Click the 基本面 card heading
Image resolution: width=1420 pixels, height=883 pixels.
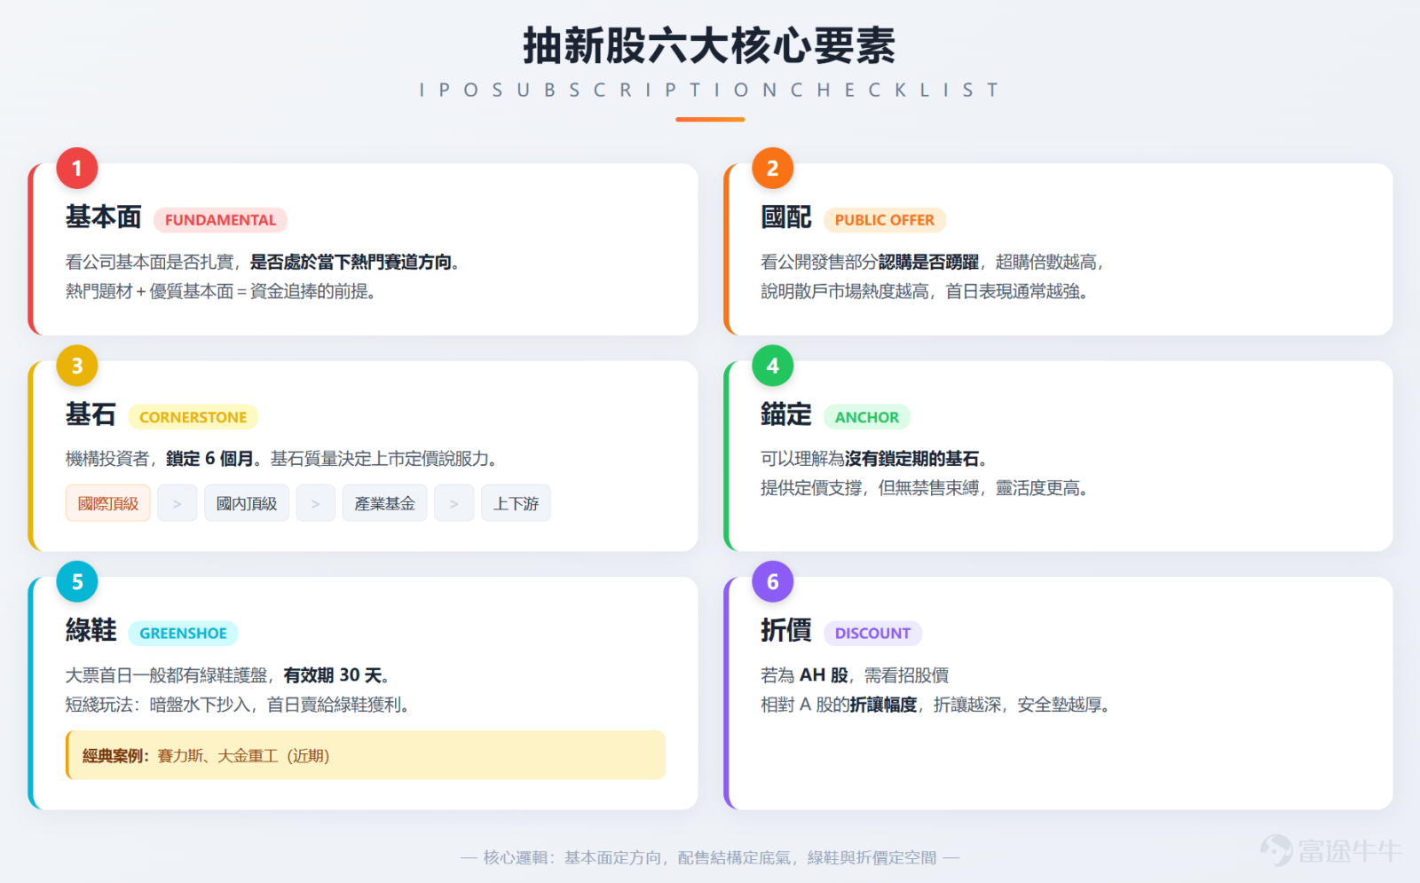(x=104, y=217)
